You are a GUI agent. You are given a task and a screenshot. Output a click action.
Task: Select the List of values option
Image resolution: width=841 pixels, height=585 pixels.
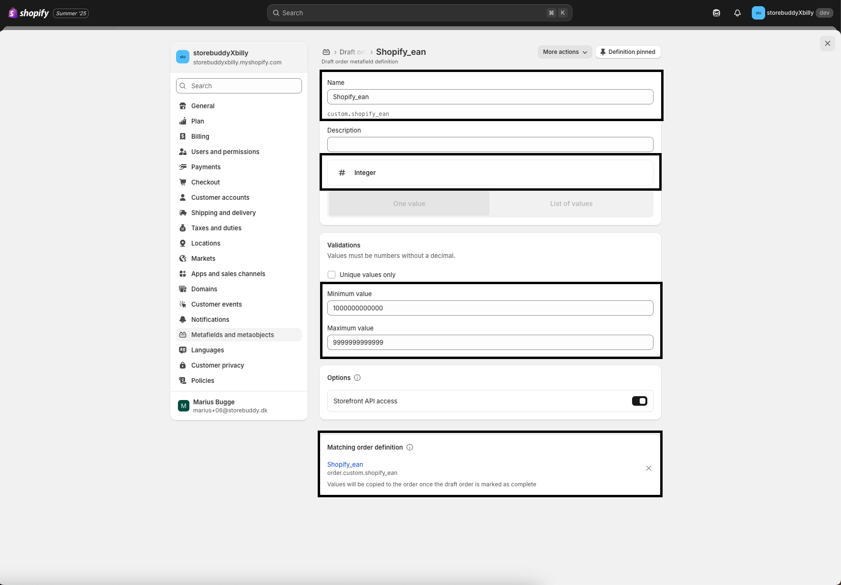pos(571,204)
